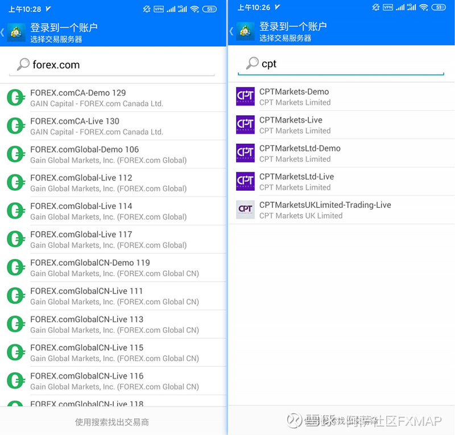The height and width of the screenshot is (435, 455).
Task: Choose server FOREX.comGlobal-Live 112
Action: click(x=113, y=183)
